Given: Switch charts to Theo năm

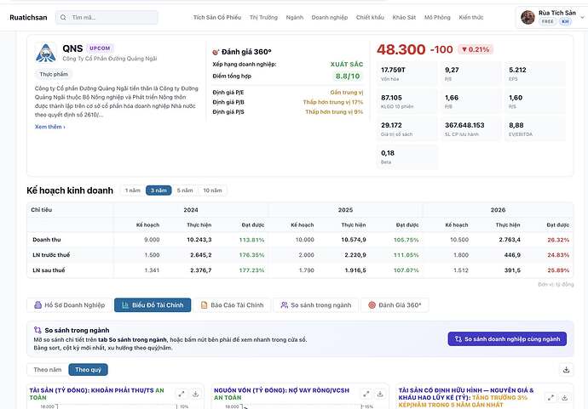Looking at the screenshot, I should (48, 370).
